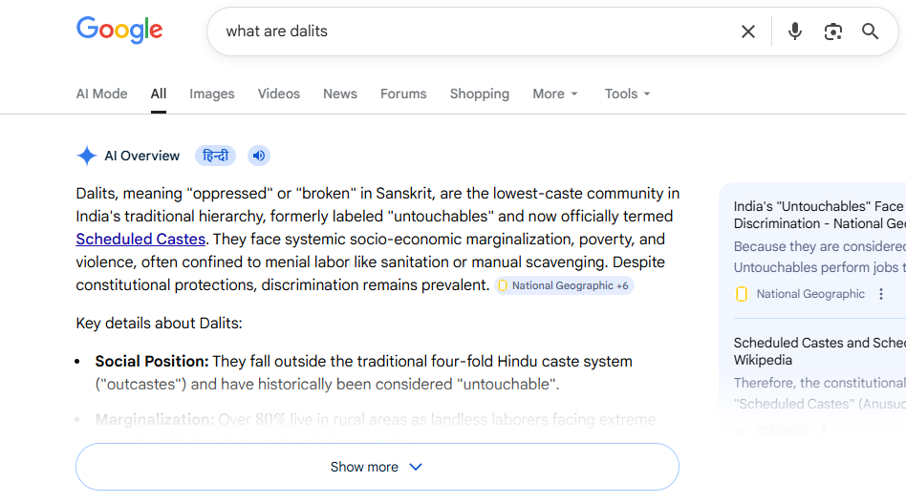Clear the search box text
This screenshot has height=503, width=906.
click(x=748, y=31)
